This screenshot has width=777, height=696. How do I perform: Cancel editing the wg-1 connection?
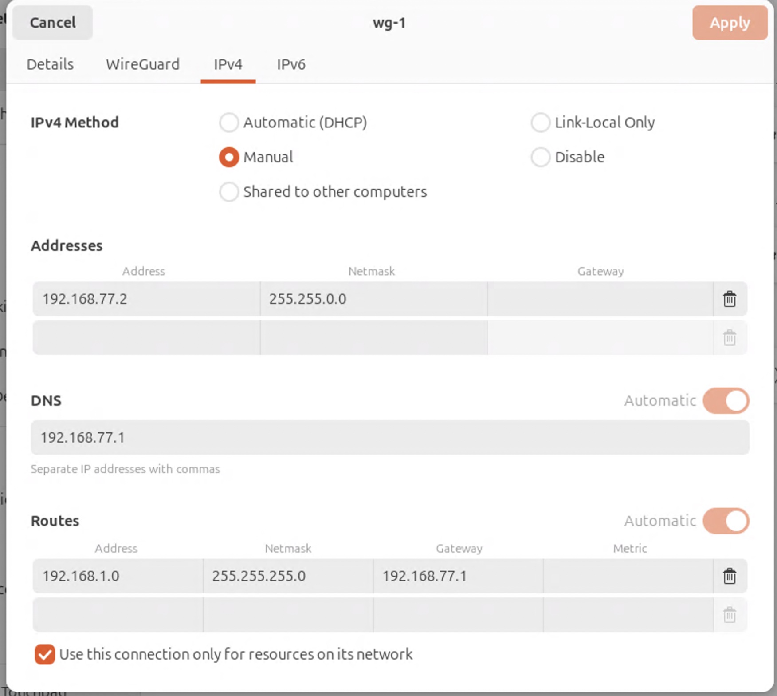(52, 23)
